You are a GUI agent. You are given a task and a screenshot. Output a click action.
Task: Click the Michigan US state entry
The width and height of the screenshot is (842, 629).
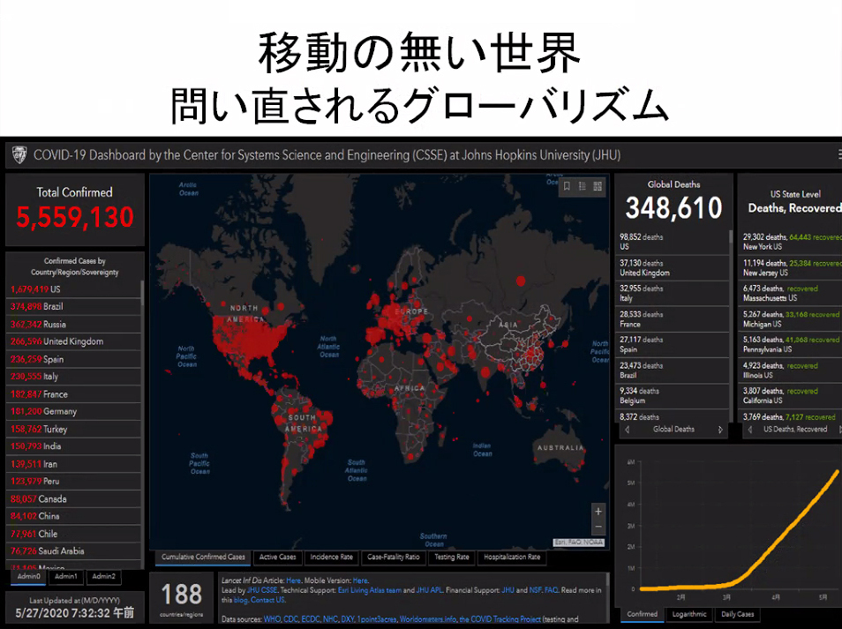tap(792, 319)
